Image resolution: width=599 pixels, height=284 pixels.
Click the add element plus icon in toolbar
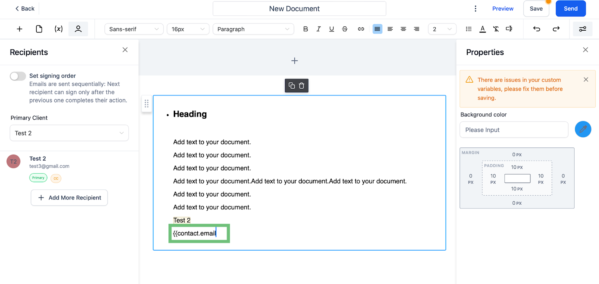coord(19,29)
